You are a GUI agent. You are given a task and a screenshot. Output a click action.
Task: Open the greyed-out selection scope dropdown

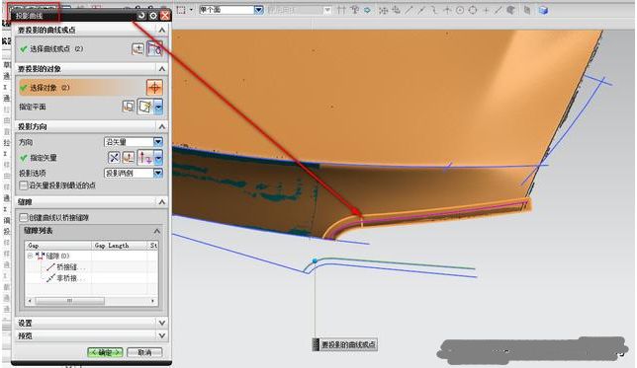coord(299,10)
